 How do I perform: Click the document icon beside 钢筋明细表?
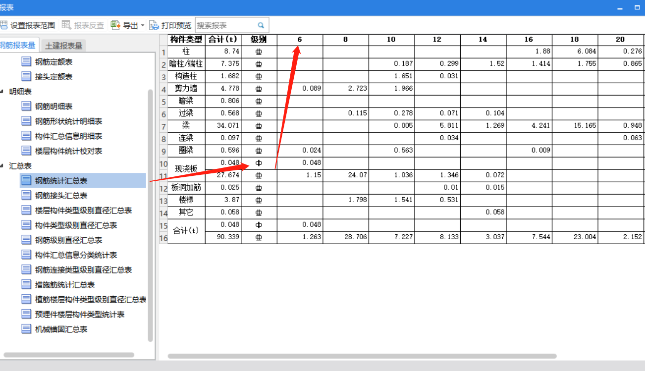coord(26,106)
